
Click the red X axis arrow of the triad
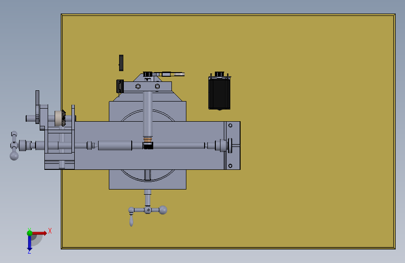tap(40, 233)
